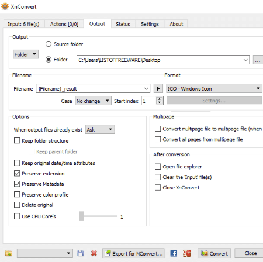Viewport: 263px width, 262px height.
Task: Check Convert multipage file to multipage file
Action: (x=158, y=129)
